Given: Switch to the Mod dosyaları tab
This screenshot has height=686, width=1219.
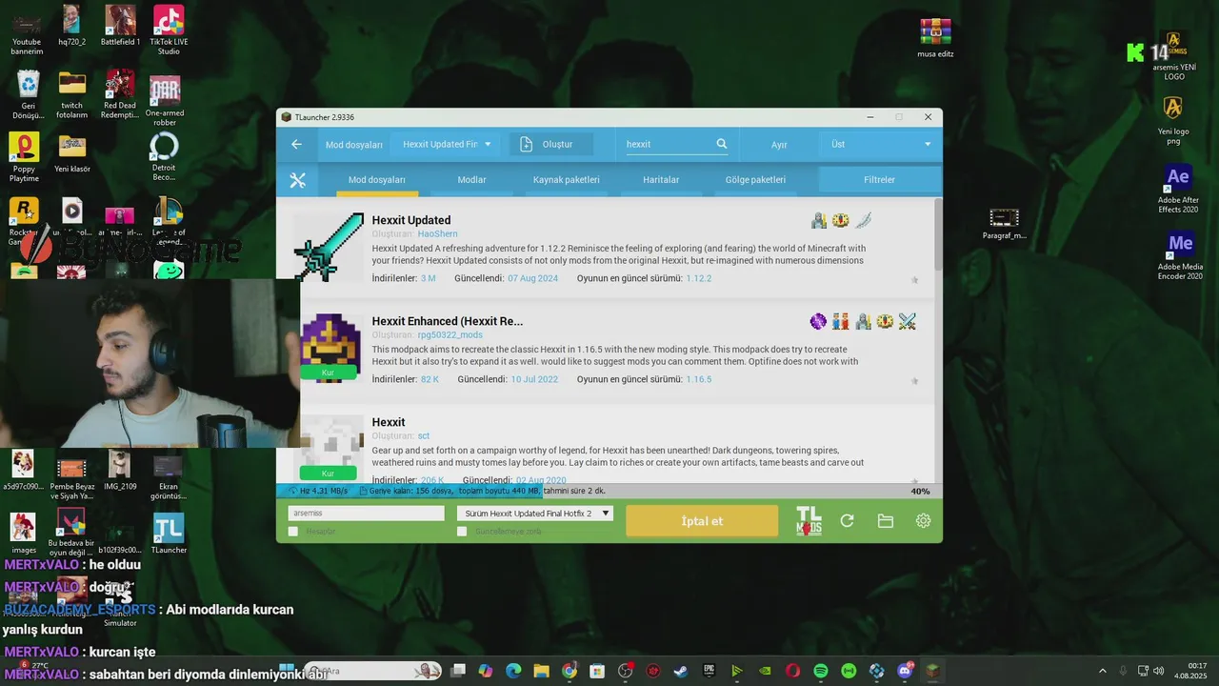Looking at the screenshot, I should (x=376, y=179).
